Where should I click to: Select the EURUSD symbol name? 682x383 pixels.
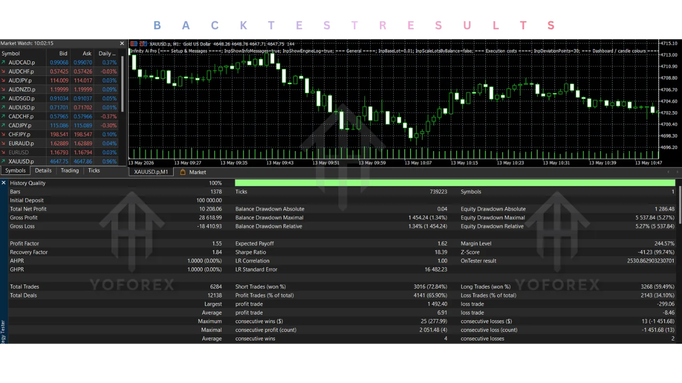19,153
